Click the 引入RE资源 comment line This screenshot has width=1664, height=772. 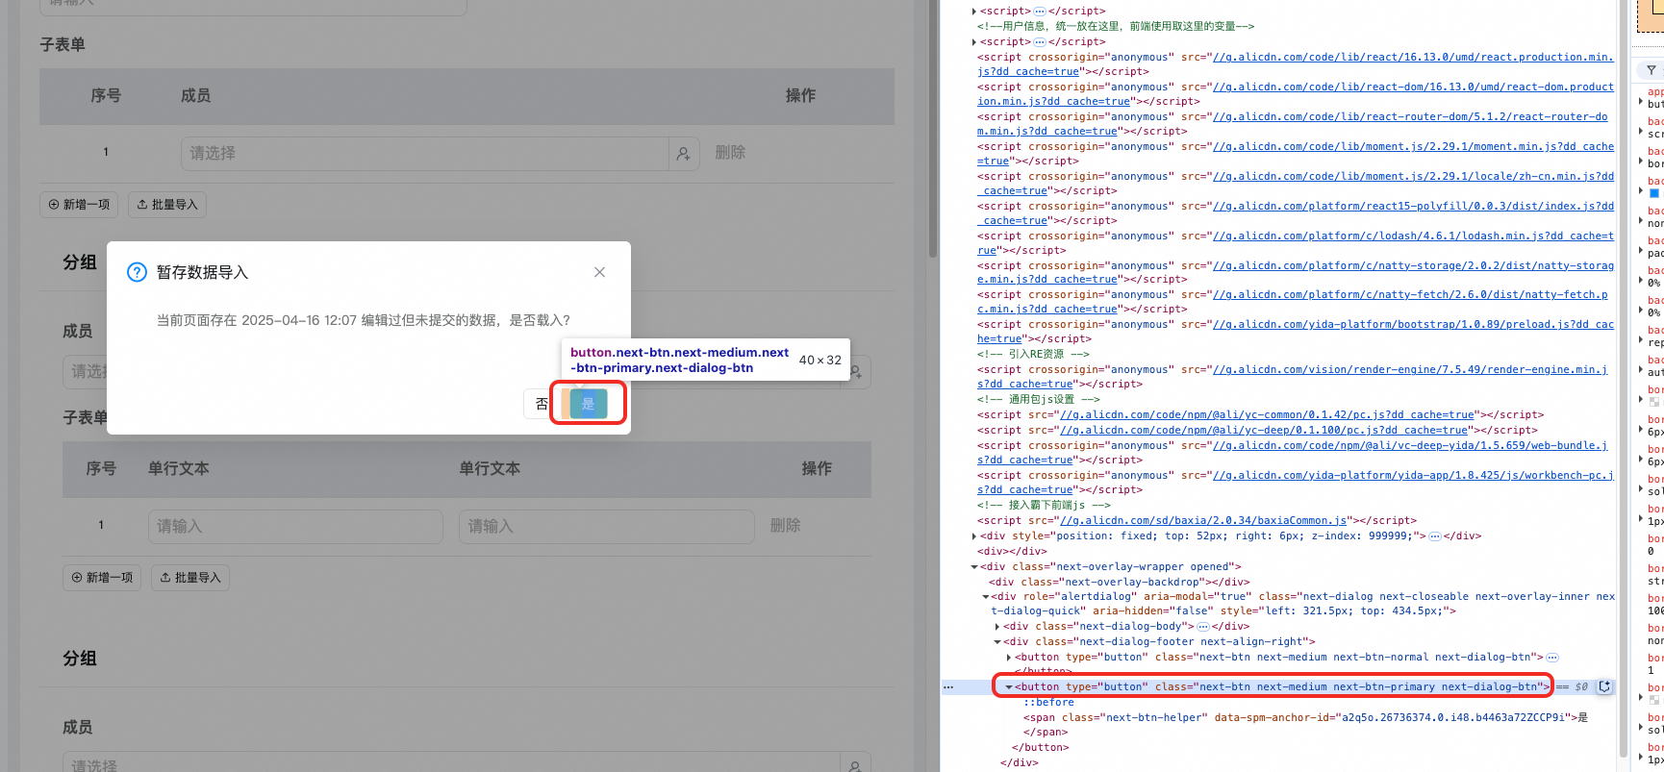[1033, 355]
